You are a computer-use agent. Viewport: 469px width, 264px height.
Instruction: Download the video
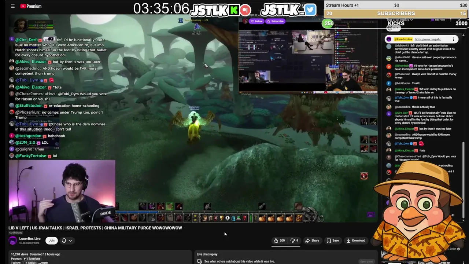355,241
